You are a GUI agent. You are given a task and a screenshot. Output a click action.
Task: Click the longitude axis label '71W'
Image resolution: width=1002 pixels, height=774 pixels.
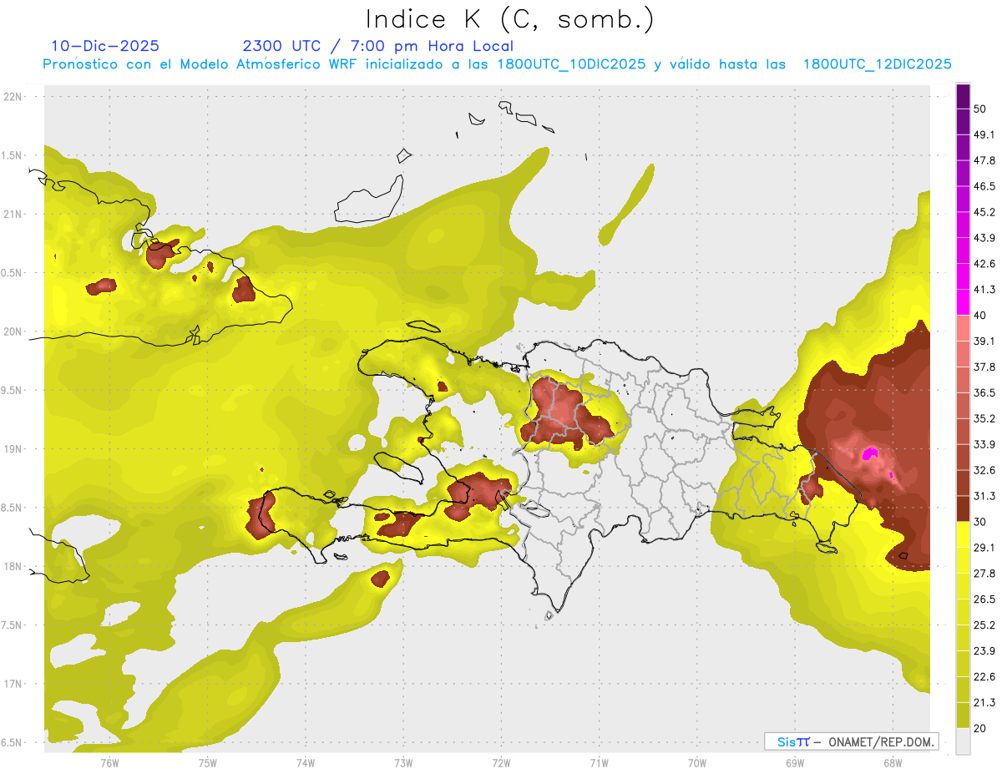[599, 763]
